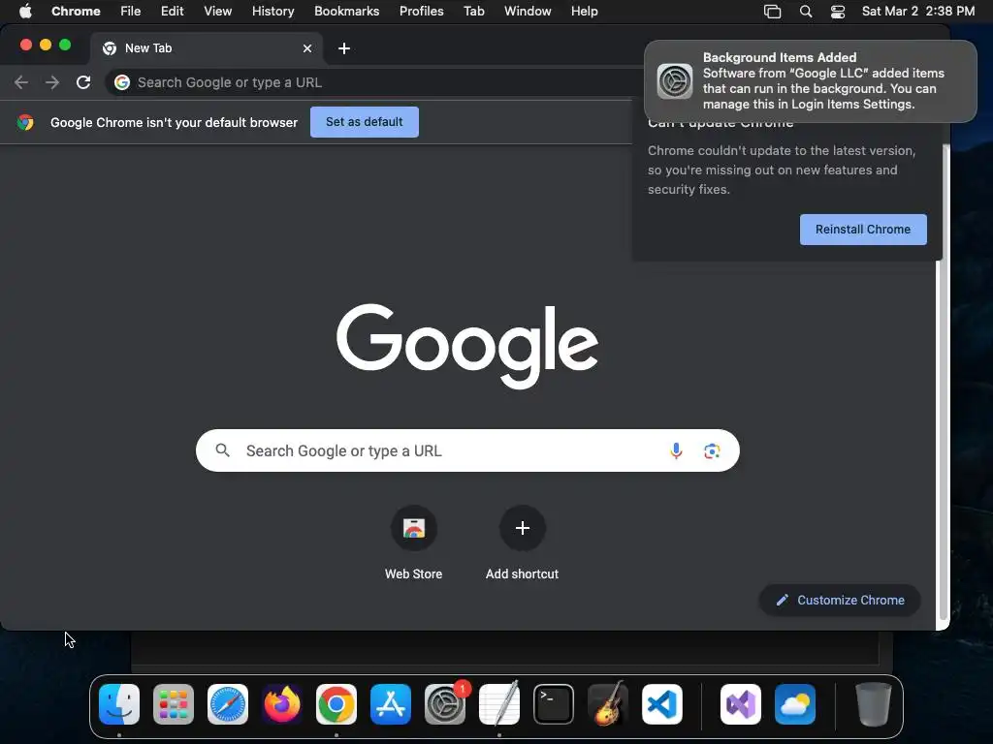Click the date and time in menu bar
This screenshot has height=744, width=993.
tap(918, 11)
